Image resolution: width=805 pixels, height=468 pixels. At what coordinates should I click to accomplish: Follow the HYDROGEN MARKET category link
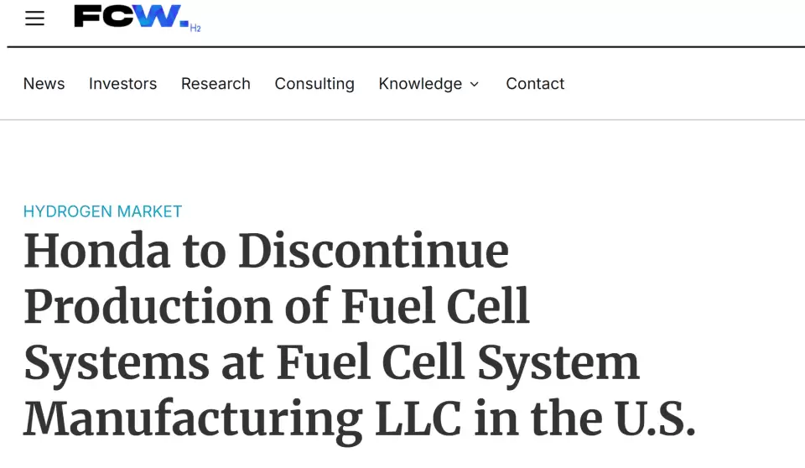(x=102, y=211)
